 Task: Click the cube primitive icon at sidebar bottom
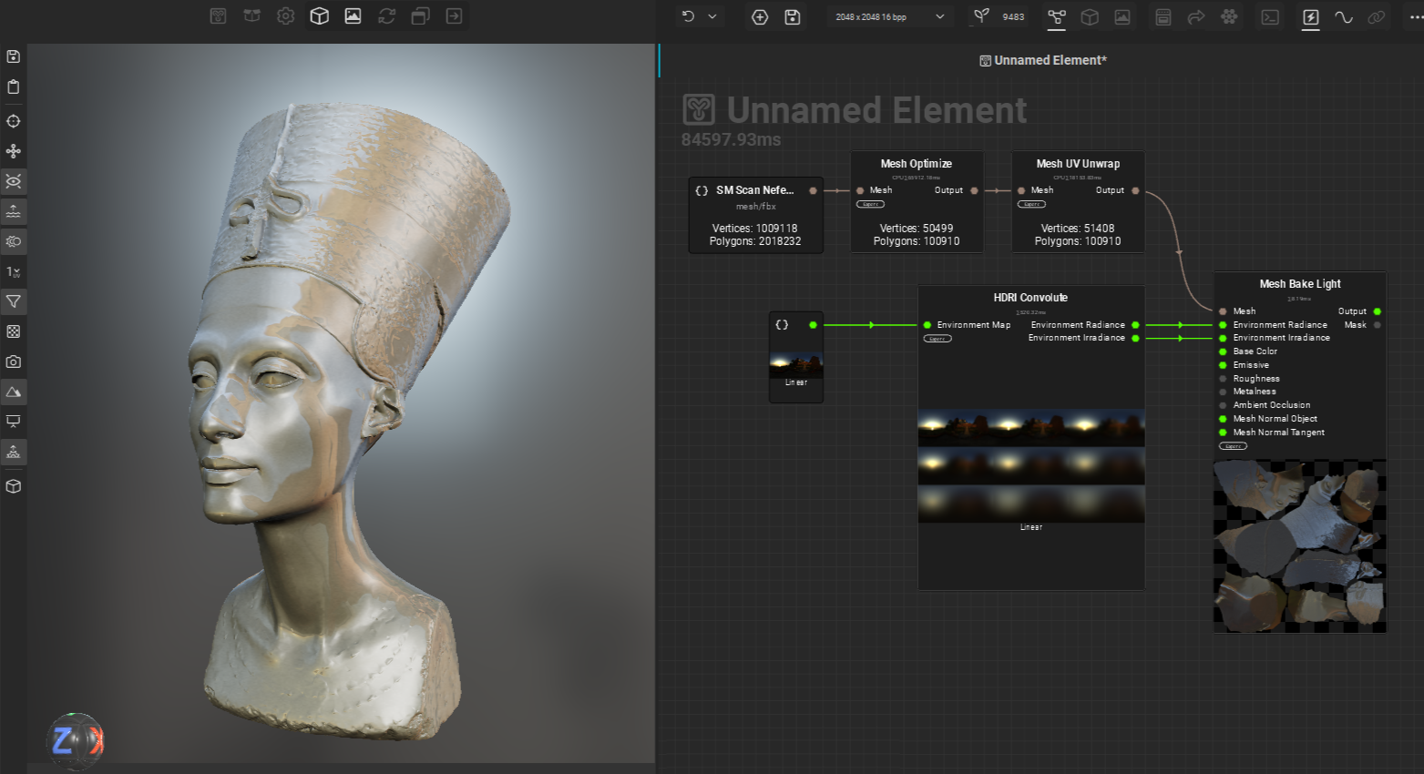pyautogui.click(x=14, y=486)
